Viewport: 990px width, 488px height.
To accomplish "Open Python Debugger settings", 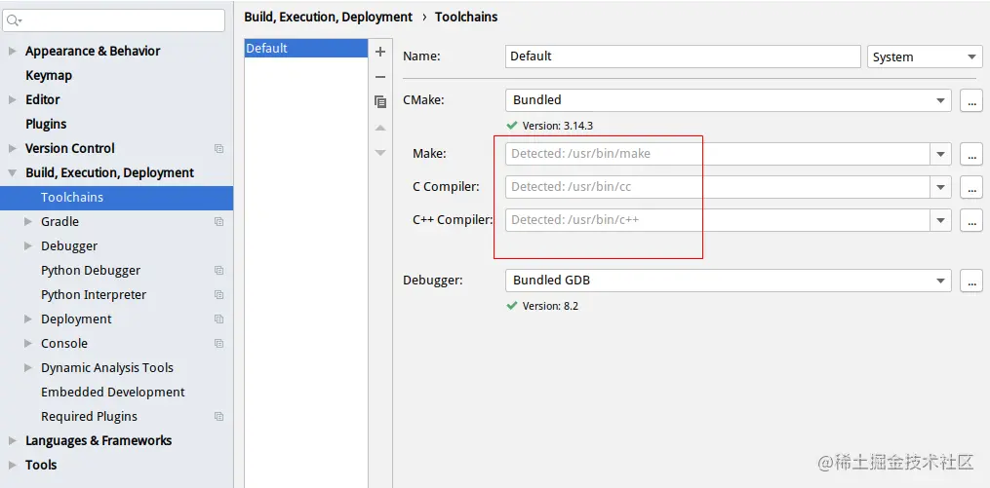I will (91, 271).
